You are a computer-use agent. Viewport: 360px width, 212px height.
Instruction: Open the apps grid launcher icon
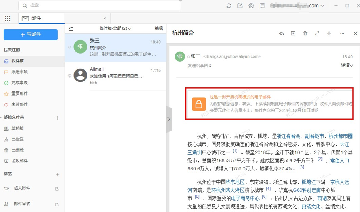coord(8,19)
